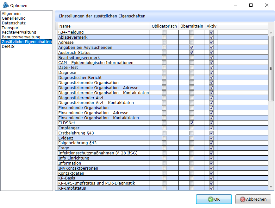Uncheck Übermitteln for ELDSNet row

[191, 123]
